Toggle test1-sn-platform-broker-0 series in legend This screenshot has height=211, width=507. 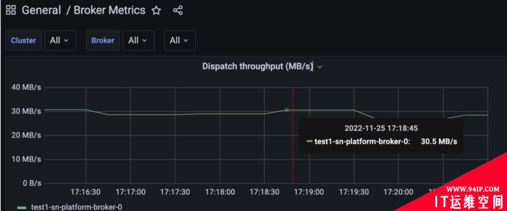tap(77, 207)
